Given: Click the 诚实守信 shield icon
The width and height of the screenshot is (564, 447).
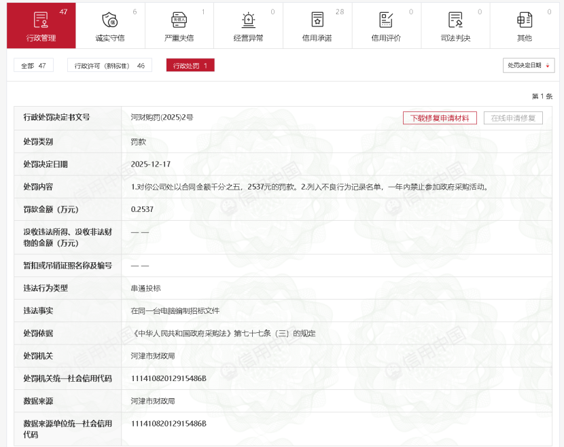Looking at the screenshot, I should click(110, 20).
